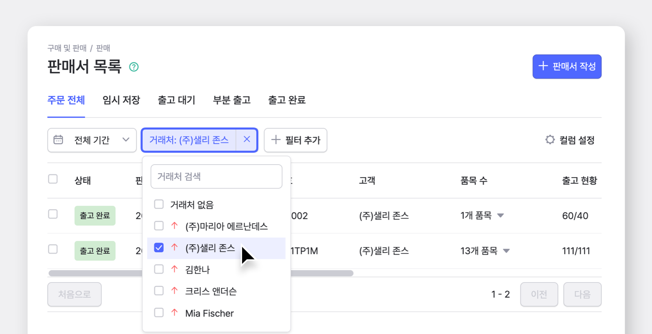This screenshot has height=334, width=652.
Task: Click the 처음으로 button
Action: coord(75,294)
